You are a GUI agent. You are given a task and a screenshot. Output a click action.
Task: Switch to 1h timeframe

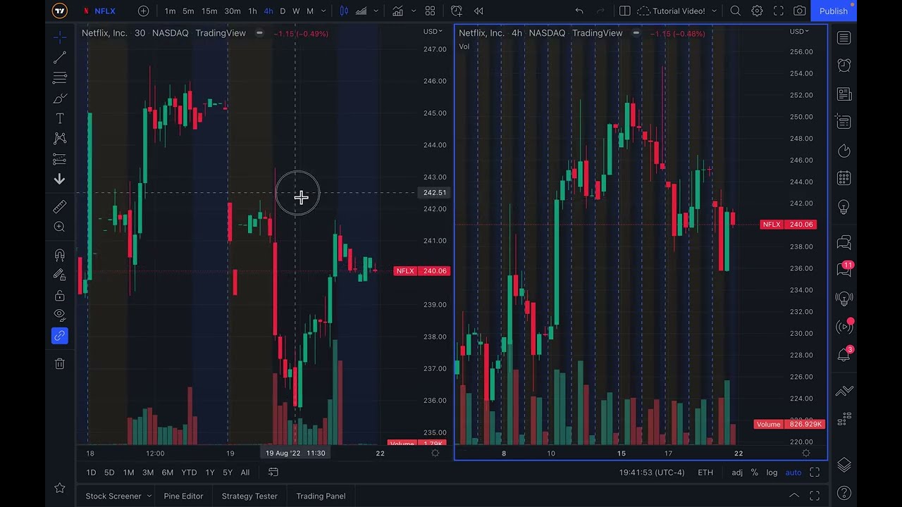(x=252, y=11)
